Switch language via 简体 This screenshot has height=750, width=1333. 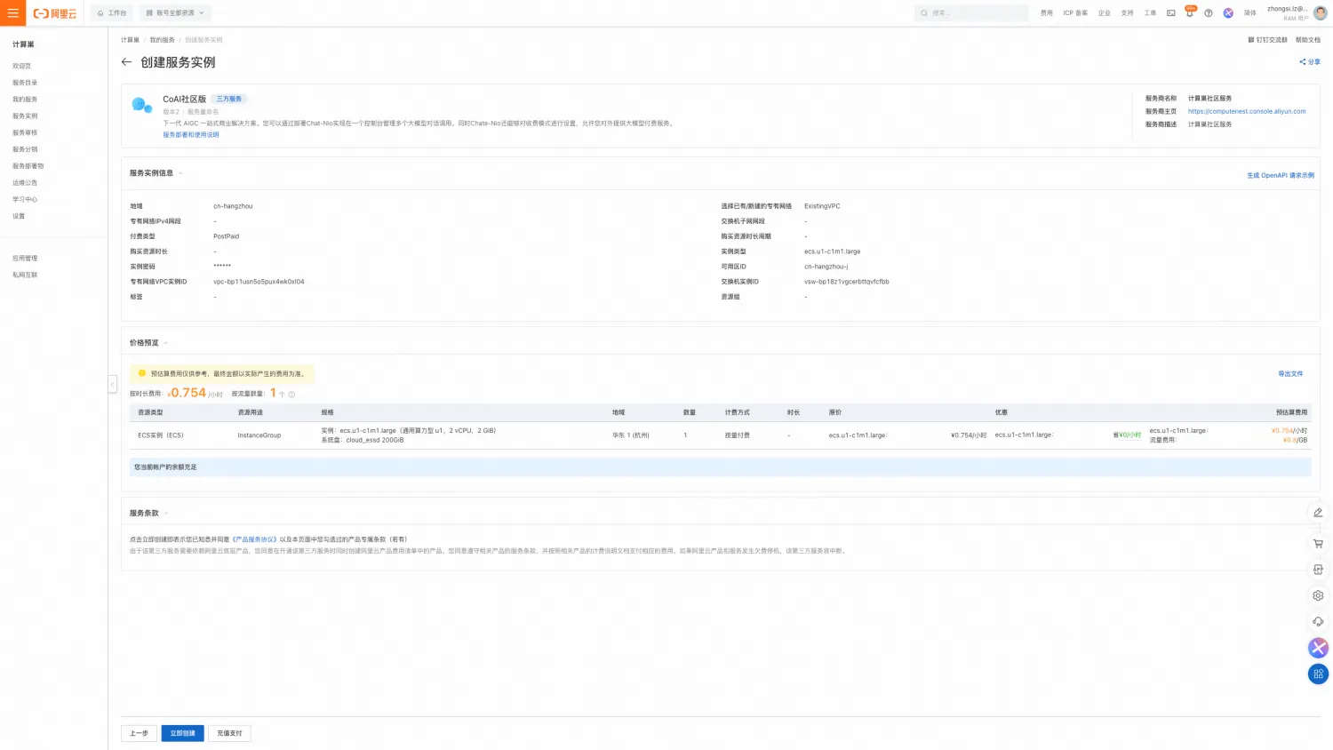pos(1250,13)
